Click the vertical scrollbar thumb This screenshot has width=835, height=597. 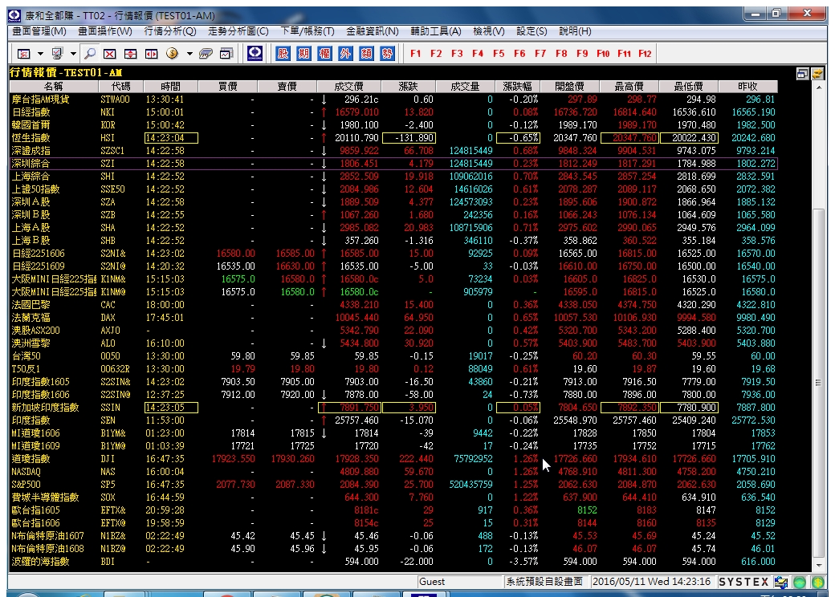pos(819,383)
